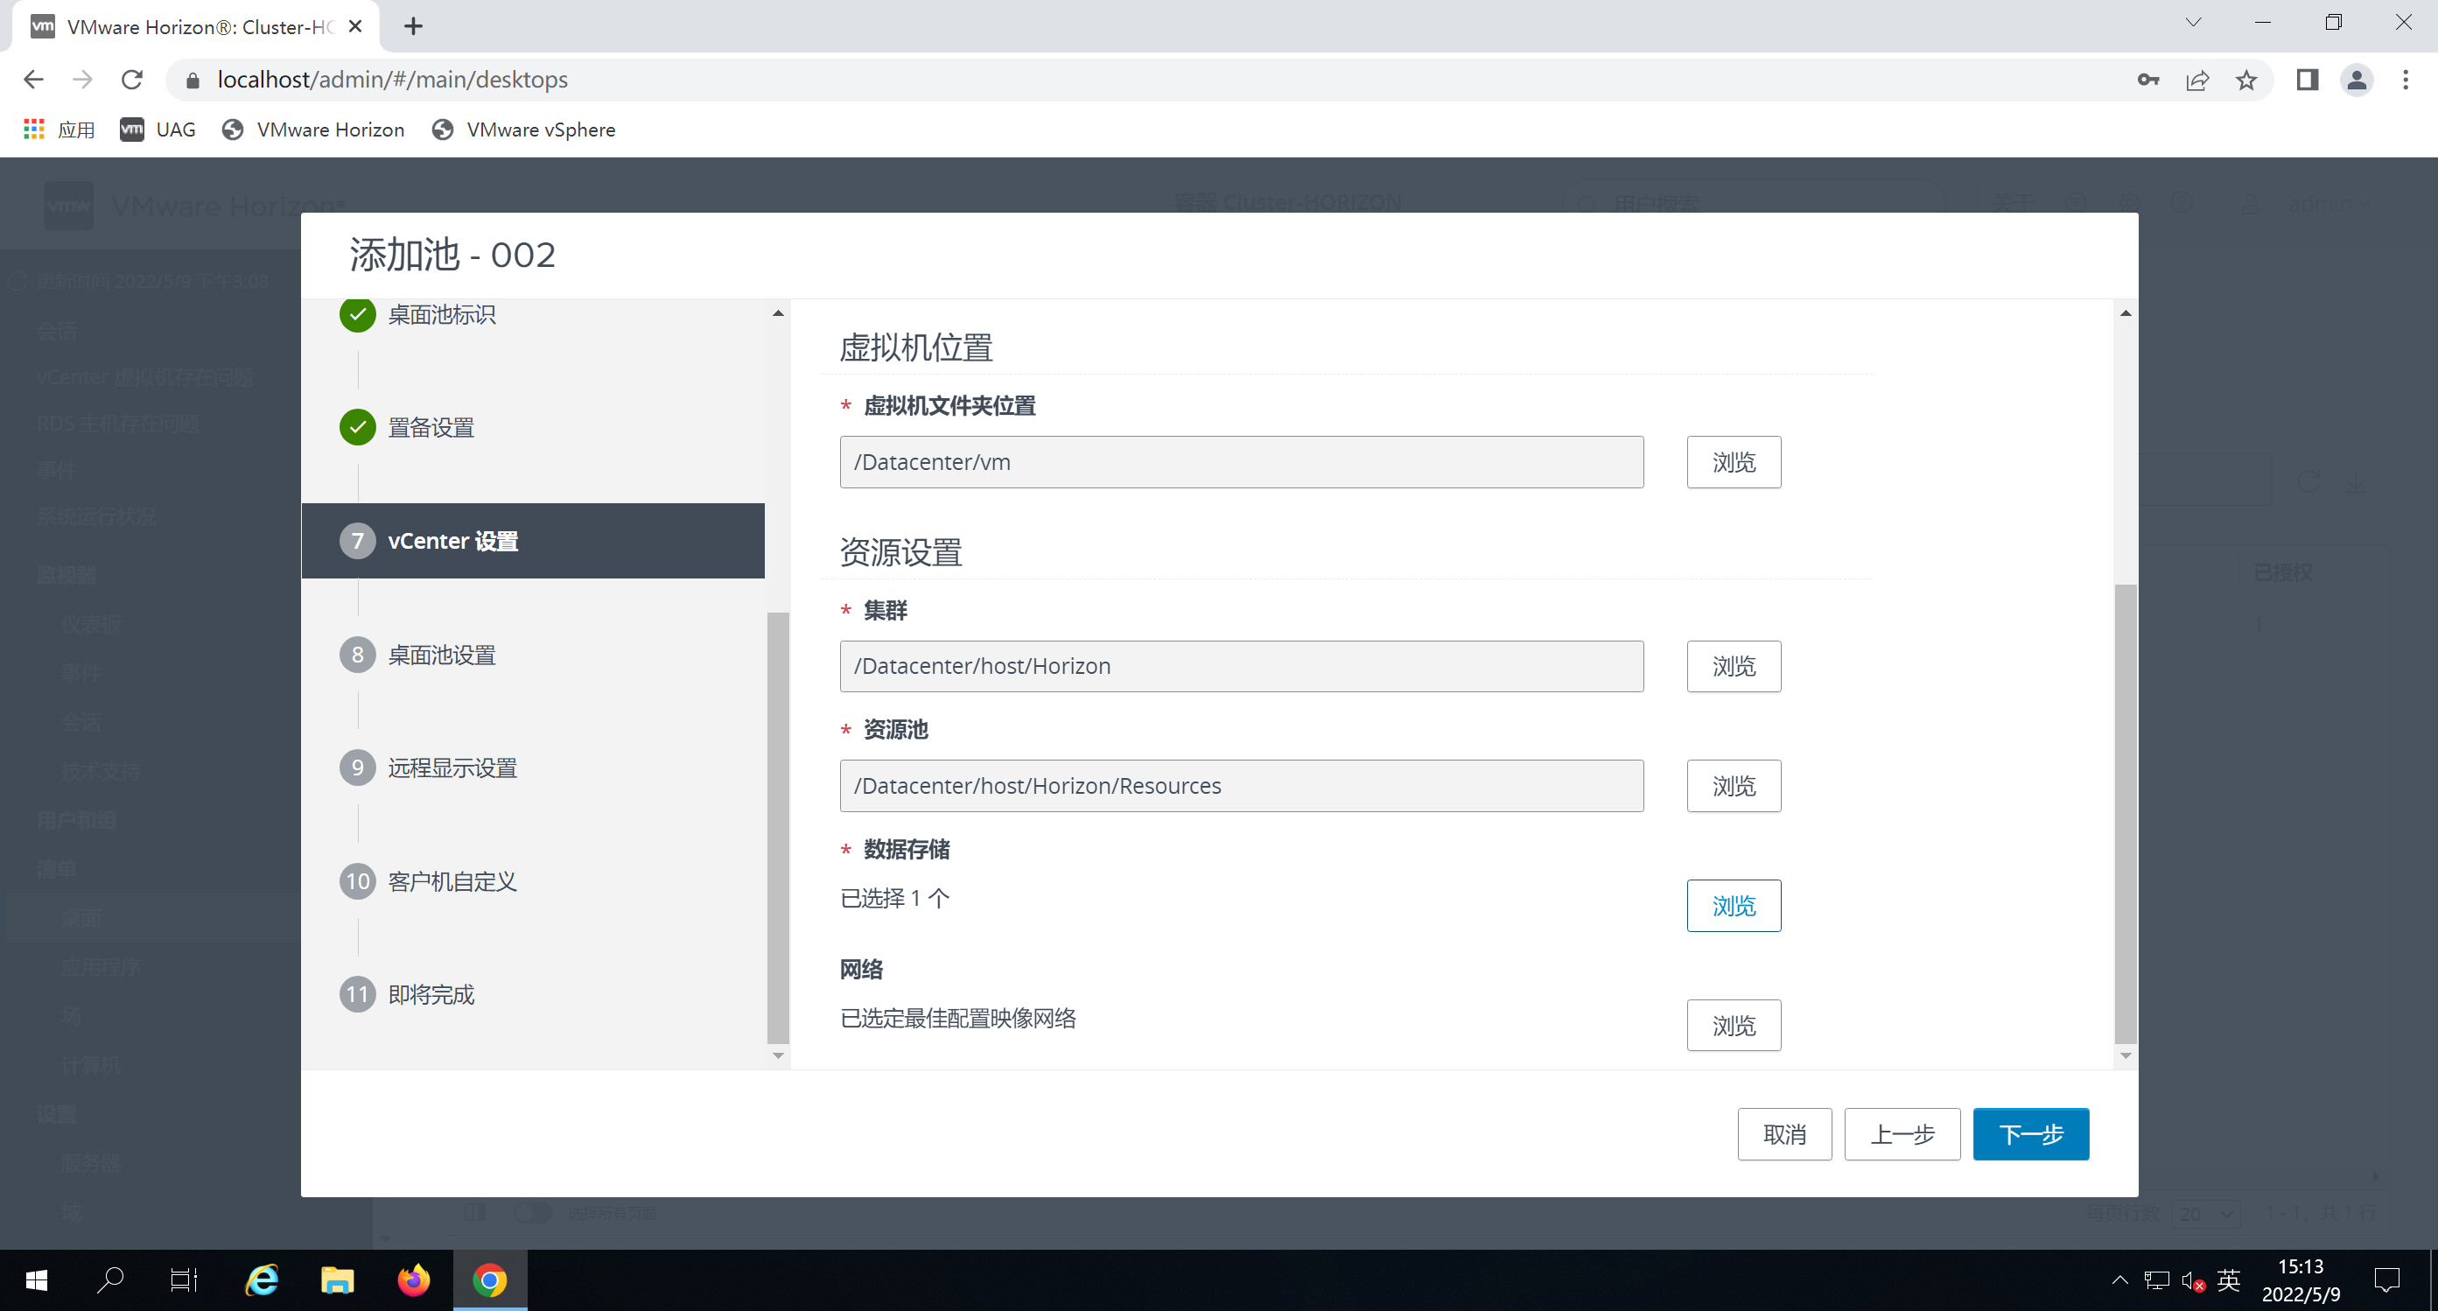
Task: Open Windows Start menu
Action: pos(37,1280)
